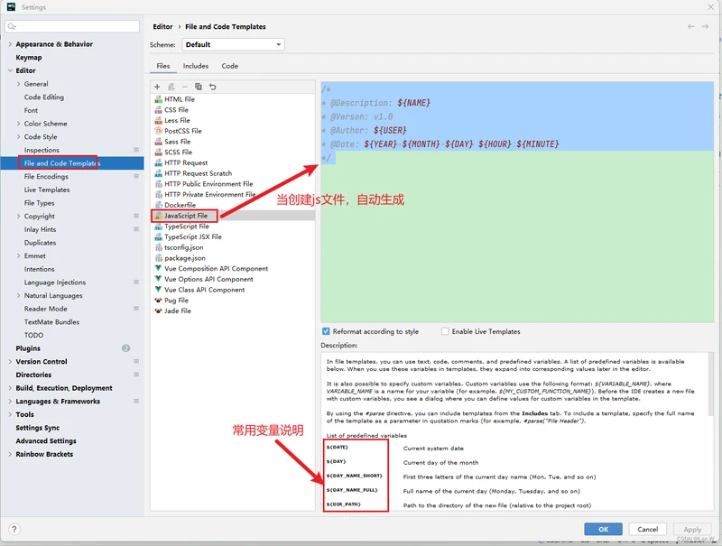Screen dimensions: 722x546
Task: Expand the Copyright node
Action: pos(18,216)
